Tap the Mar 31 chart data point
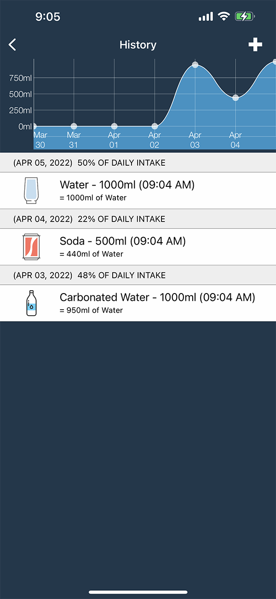The height and width of the screenshot is (599, 276). click(74, 126)
